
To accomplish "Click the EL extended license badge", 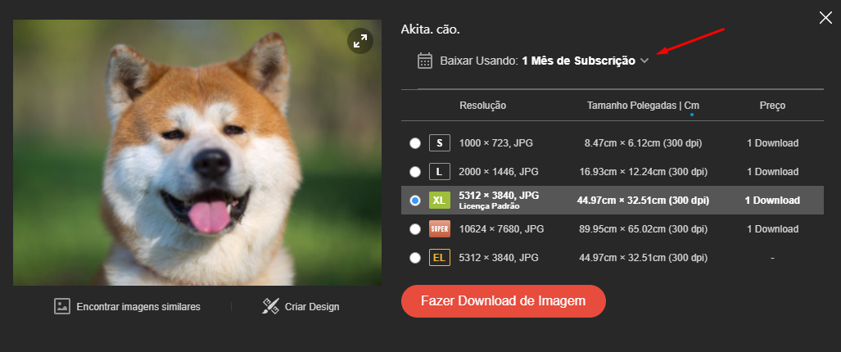I will pyautogui.click(x=439, y=258).
